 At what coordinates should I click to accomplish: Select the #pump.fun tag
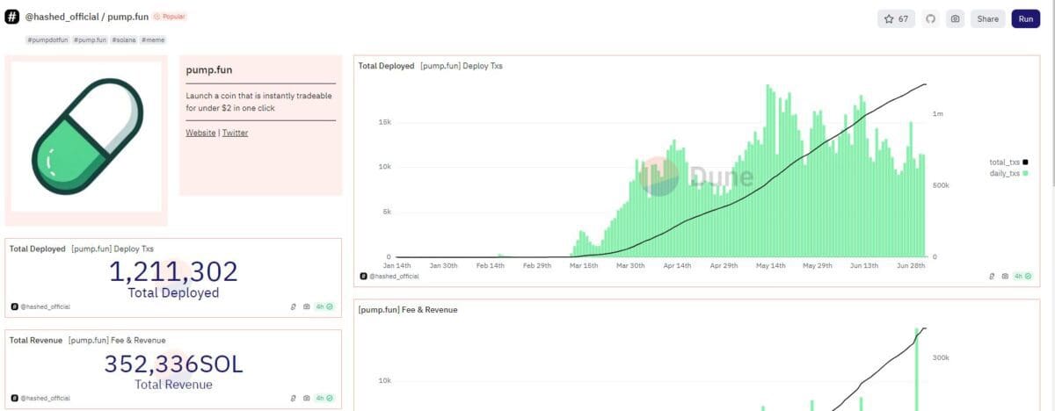(90, 40)
